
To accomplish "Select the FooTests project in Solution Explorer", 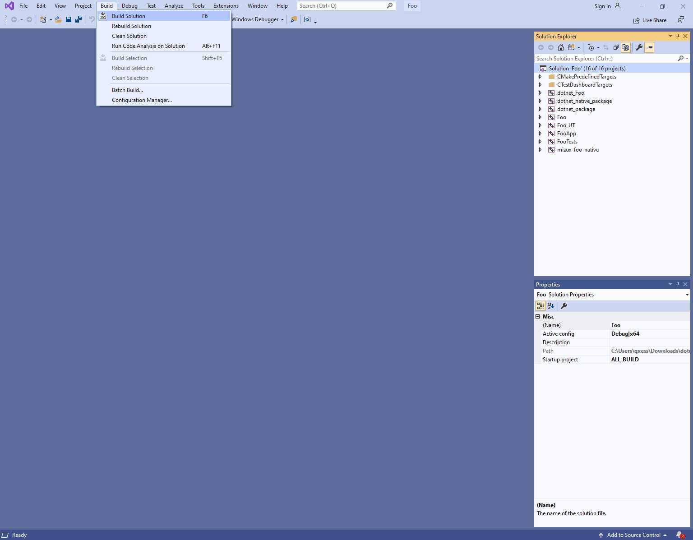I will (567, 142).
